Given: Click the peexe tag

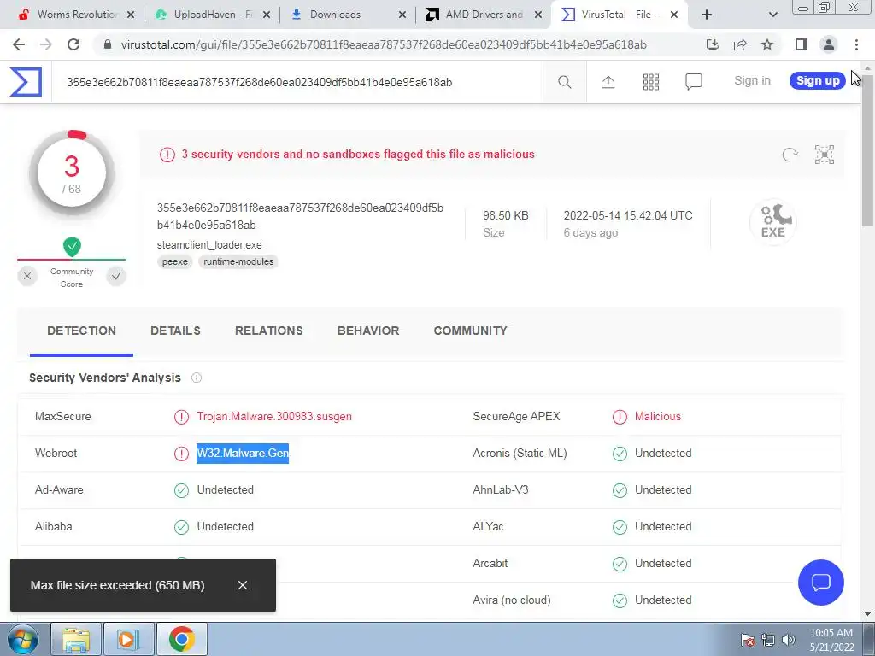Looking at the screenshot, I should (x=174, y=261).
